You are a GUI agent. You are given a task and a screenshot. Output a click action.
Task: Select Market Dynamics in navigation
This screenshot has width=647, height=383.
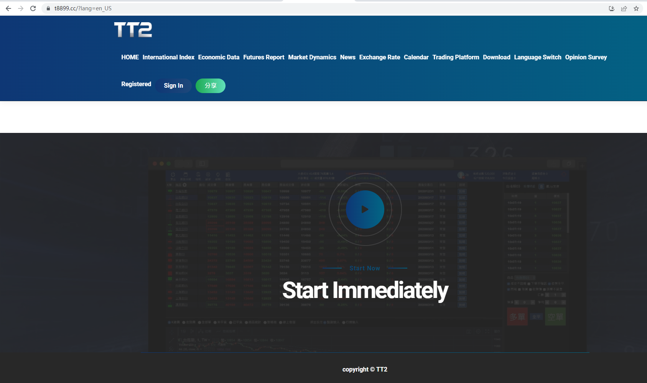point(312,57)
